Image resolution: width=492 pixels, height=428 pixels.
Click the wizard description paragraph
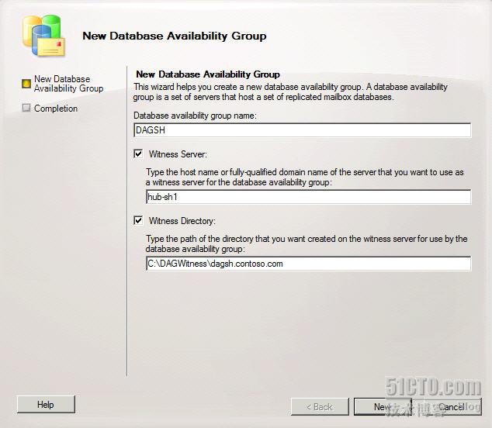290,91
